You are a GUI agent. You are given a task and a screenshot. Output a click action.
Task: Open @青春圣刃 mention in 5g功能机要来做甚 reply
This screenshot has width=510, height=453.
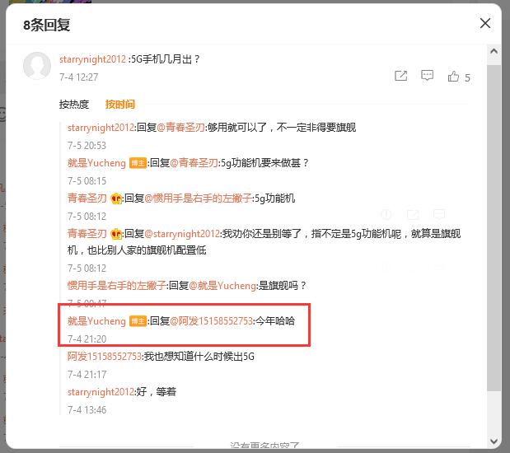[x=194, y=163]
